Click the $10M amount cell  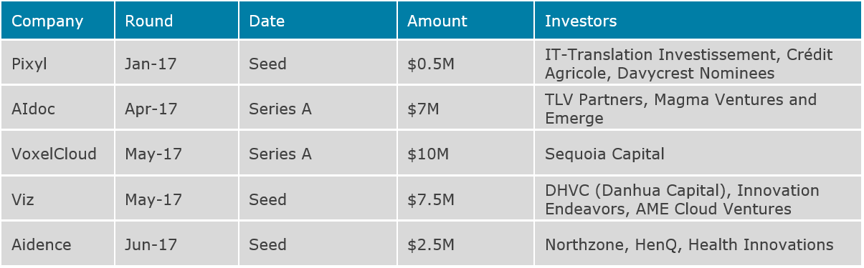pos(465,153)
